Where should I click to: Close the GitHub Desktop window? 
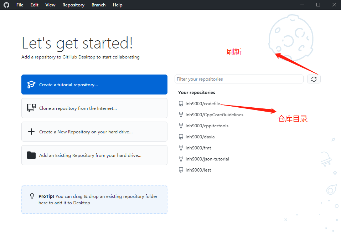click(x=334, y=5)
